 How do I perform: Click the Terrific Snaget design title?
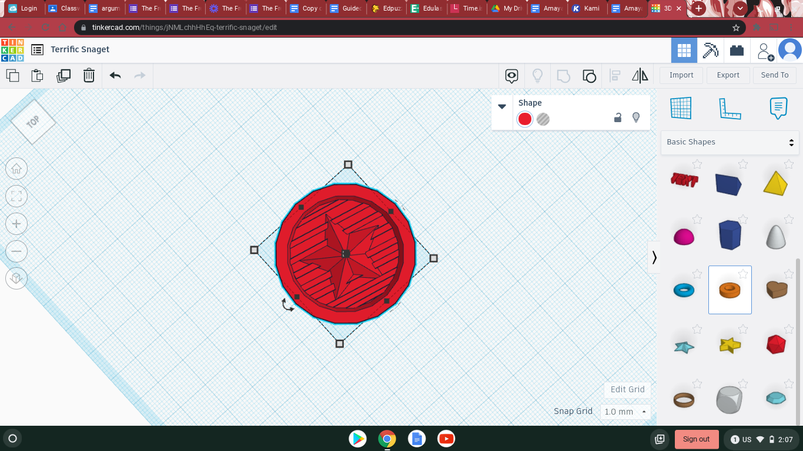[x=80, y=50]
